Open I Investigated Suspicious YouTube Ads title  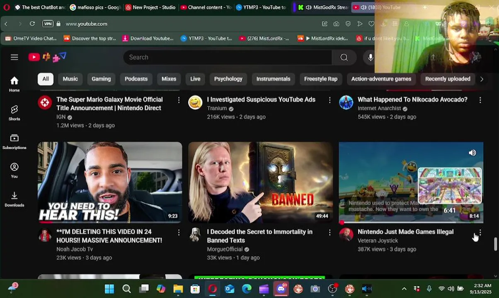pyautogui.click(x=261, y=99)
